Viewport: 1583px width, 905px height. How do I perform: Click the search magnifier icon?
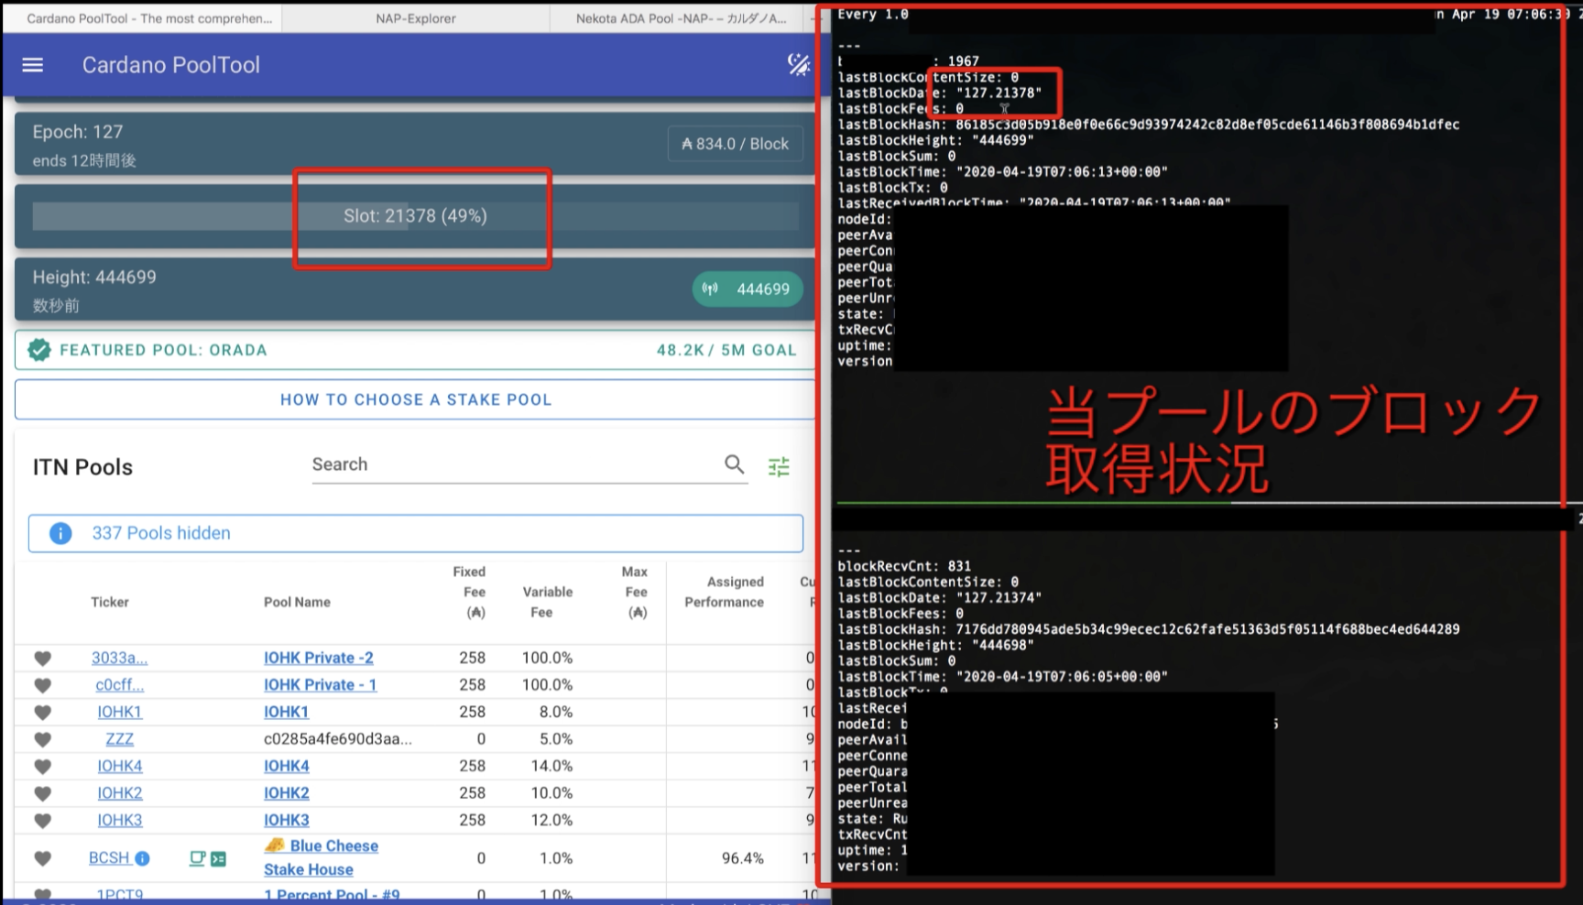pos(734,464)
